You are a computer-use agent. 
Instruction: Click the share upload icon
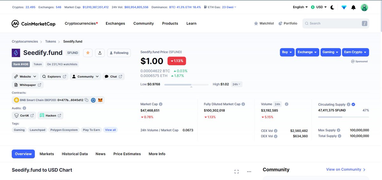[x=100, y=53]
